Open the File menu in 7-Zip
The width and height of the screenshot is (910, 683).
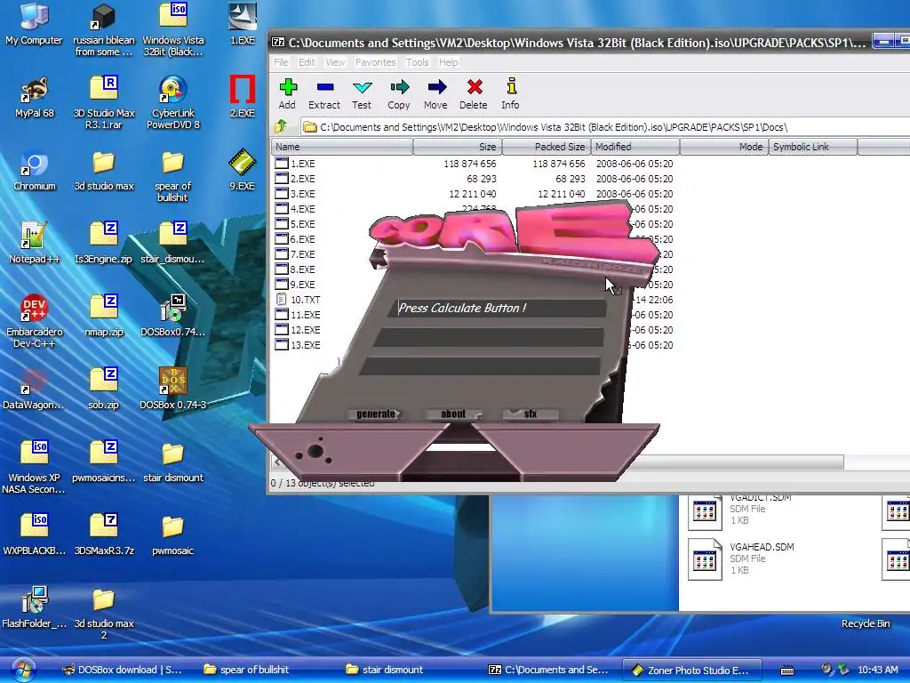pyautogui.click(x=282, y=62)
